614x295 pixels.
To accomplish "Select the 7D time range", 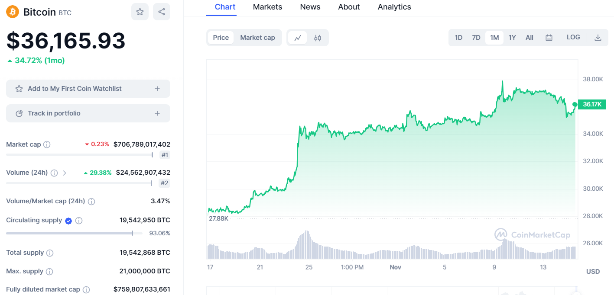I will point(476,38).
